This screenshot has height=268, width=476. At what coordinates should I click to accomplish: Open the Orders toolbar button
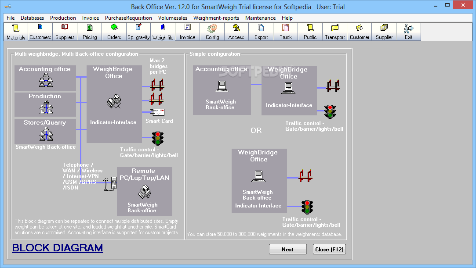(x=114, y=32)
